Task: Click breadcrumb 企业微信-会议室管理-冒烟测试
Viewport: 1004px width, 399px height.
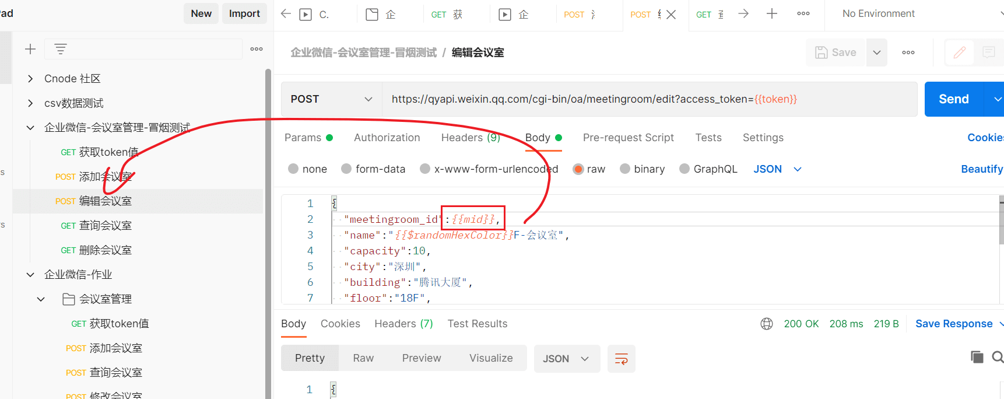Action: pyautogui.click(x=363, y=52)
